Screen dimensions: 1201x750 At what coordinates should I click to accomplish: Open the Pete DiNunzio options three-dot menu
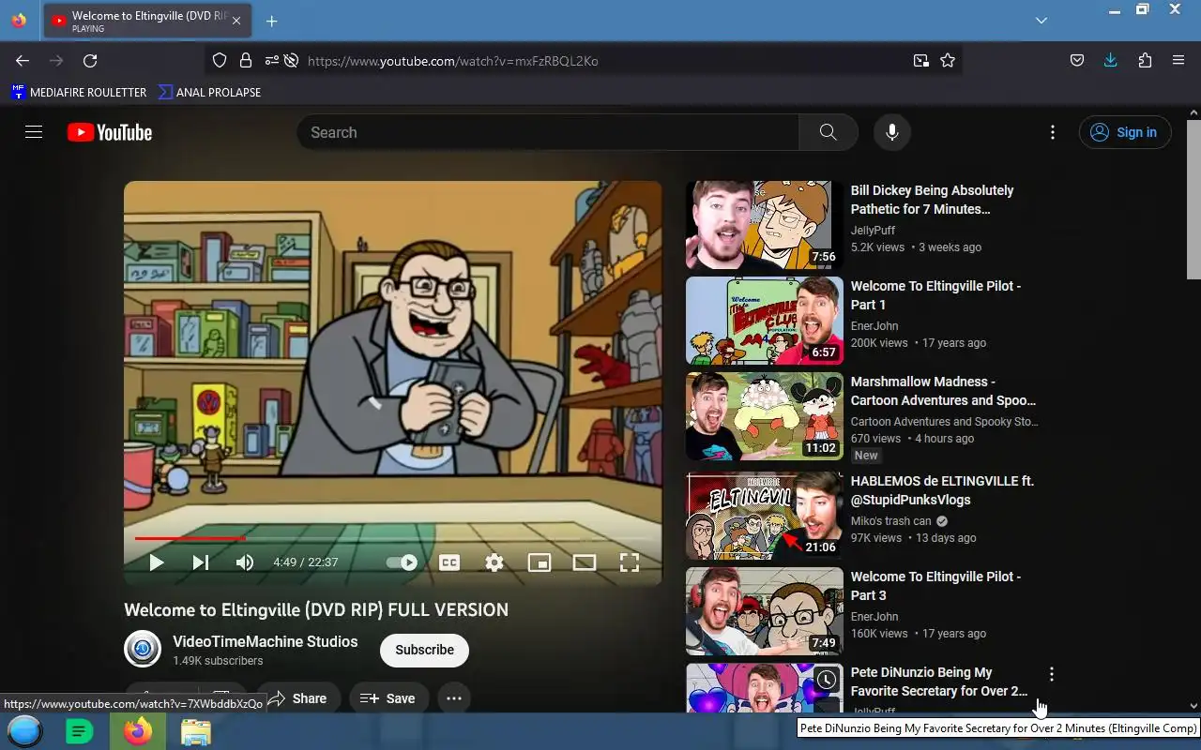[1052, 674]
